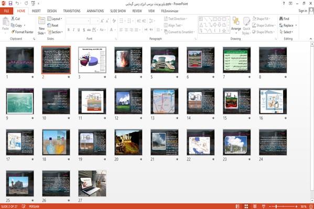Select slide 3 pie chart thumbnail

tap(92, 60)
